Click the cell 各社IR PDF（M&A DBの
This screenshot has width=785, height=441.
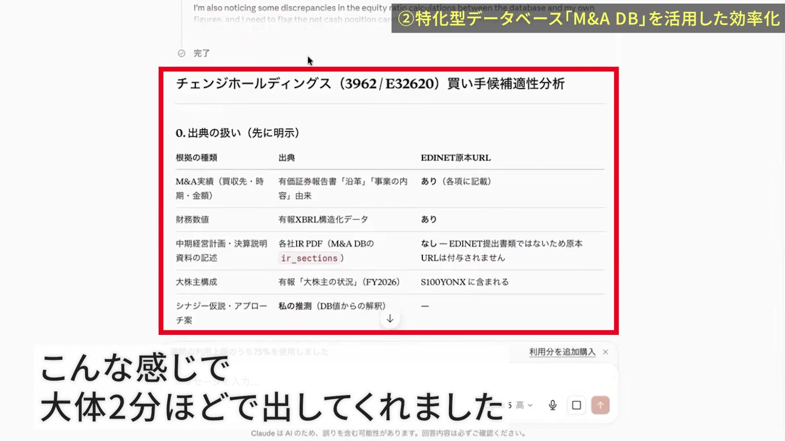[x=326, y=243]
